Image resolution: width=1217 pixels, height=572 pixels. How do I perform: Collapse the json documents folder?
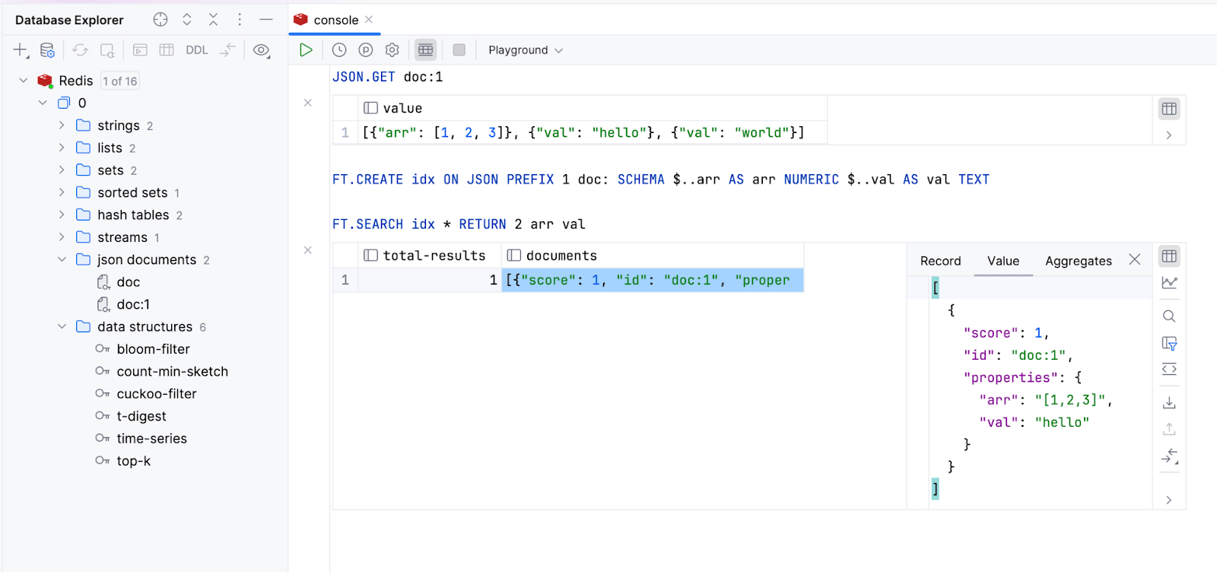62,260
